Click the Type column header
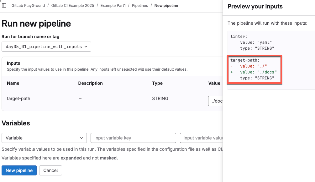315x182 pixels. (x=157, y=83)
